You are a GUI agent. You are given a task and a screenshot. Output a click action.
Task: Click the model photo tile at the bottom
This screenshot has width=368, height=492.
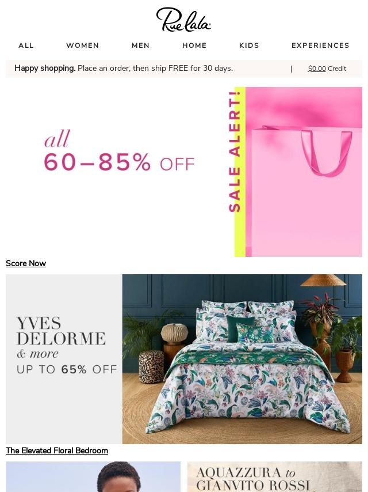point(93,476)
